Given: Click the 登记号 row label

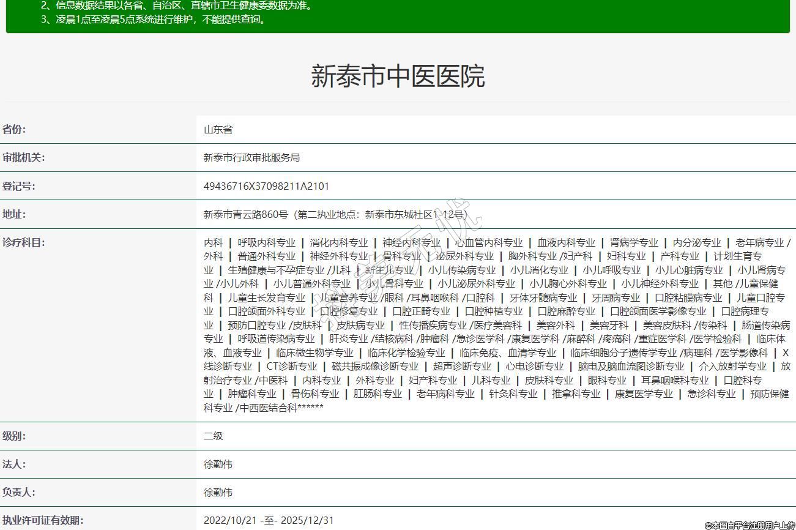Looking at the screenshot, I should [19, 186].
